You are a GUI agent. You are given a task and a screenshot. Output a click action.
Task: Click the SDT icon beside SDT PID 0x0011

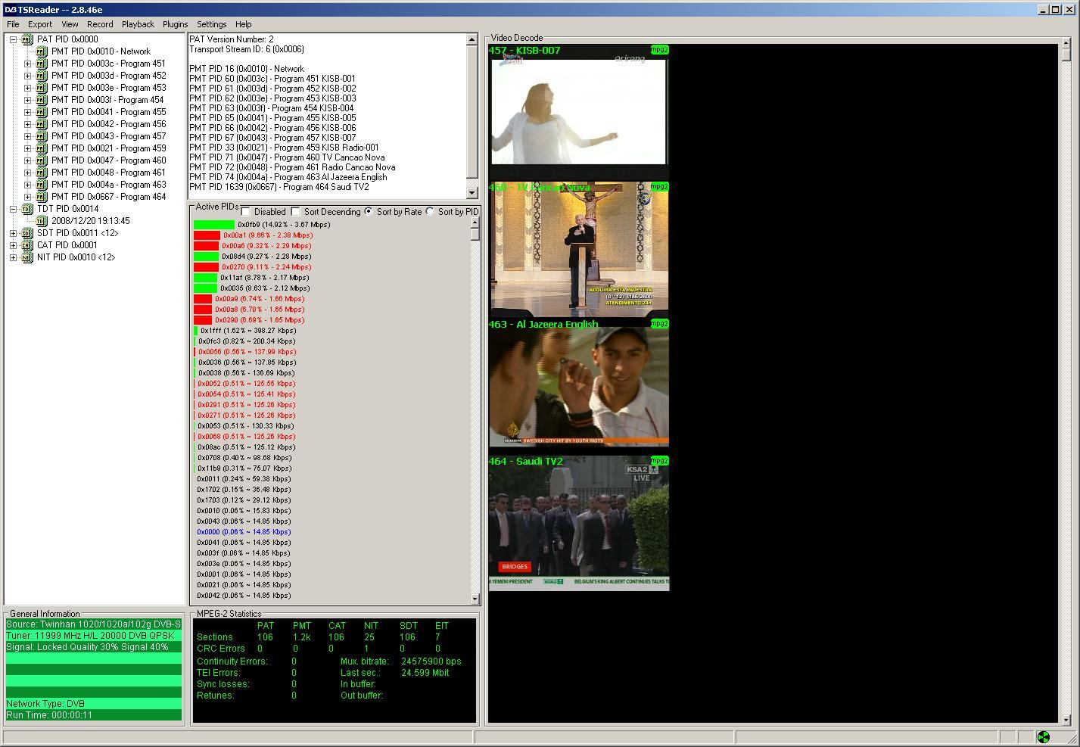[27, 233]
